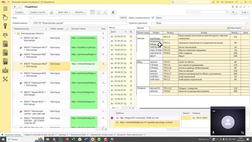Sort by Наименование column header

click(30, 29)
